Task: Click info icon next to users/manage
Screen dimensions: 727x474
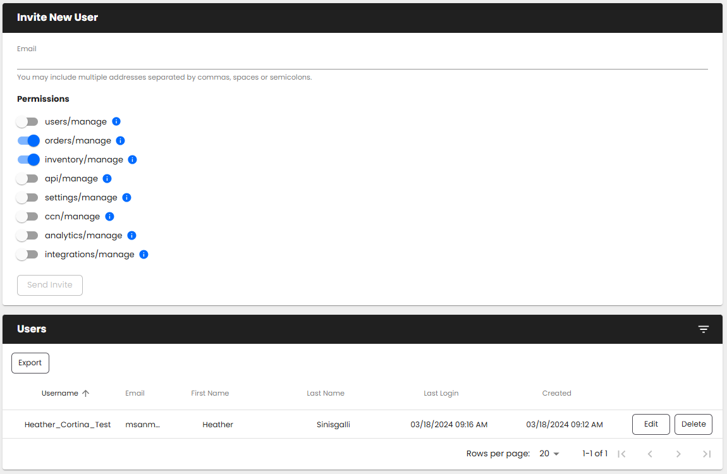Action: coord(116,121)
